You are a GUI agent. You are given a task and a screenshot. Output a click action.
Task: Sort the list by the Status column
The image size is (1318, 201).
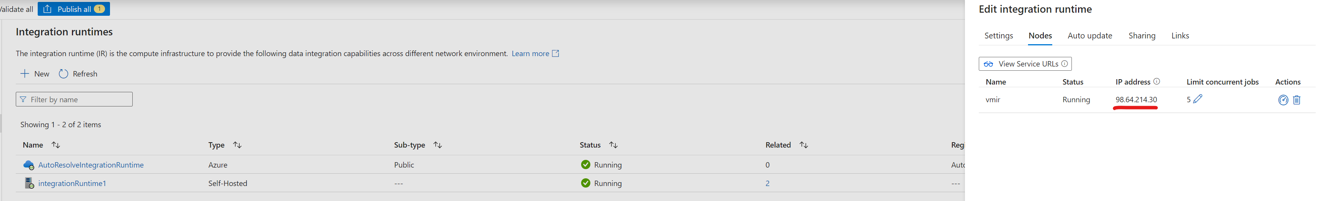tap(613, 145)
